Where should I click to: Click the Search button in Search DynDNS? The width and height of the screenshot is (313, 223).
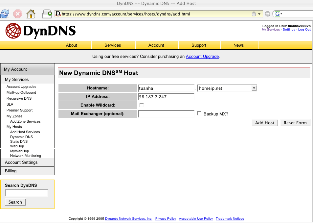point(15,202)
